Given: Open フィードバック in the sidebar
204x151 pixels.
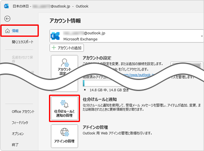Looking at the screenshot, I should (x=20, y=122).
